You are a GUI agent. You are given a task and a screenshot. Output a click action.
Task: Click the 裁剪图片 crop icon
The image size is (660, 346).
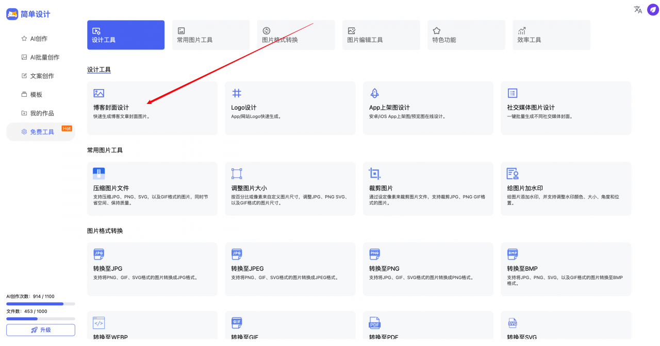point(375,174)
